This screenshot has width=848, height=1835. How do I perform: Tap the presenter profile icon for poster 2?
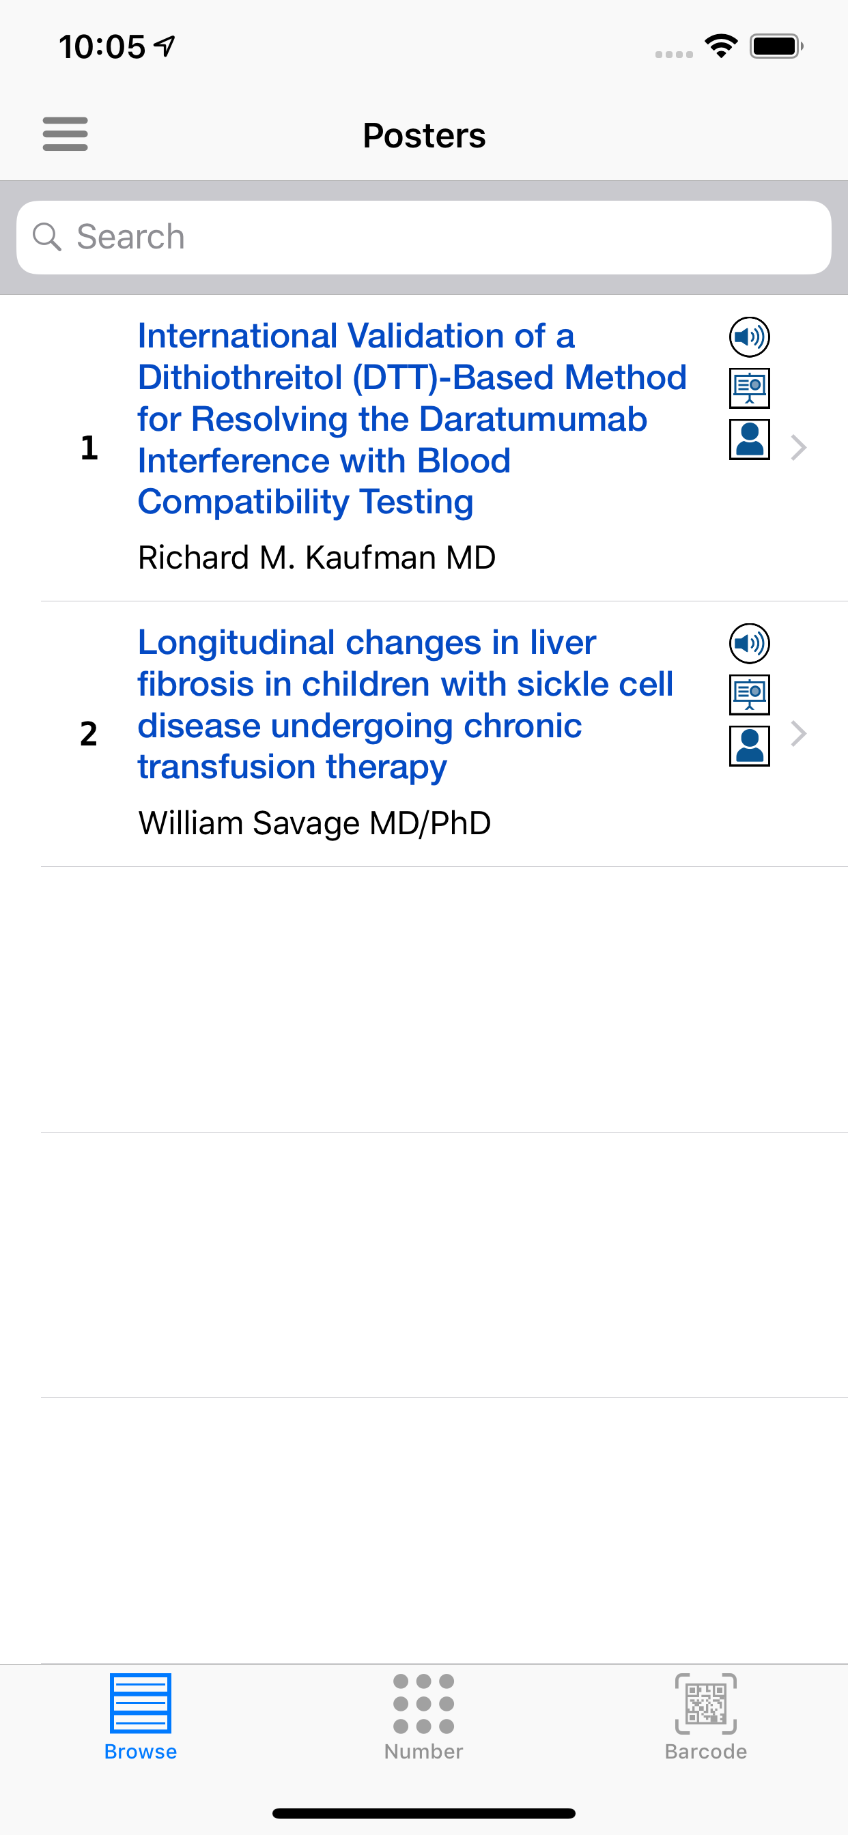click(749, 747)
